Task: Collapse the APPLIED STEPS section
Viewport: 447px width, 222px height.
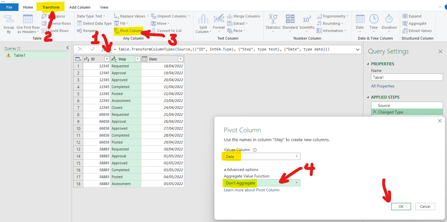Action: tap(368, 97)
